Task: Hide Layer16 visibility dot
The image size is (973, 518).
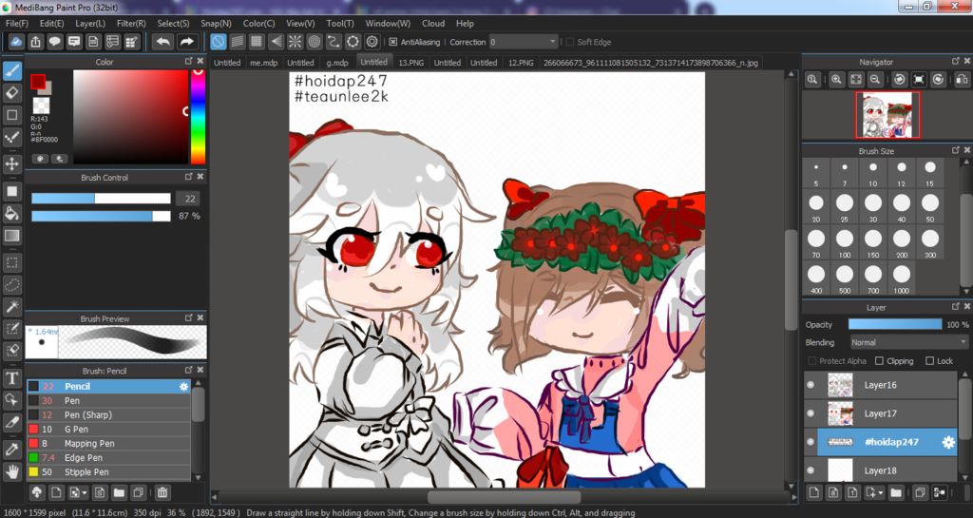Action: click(811, 385)
